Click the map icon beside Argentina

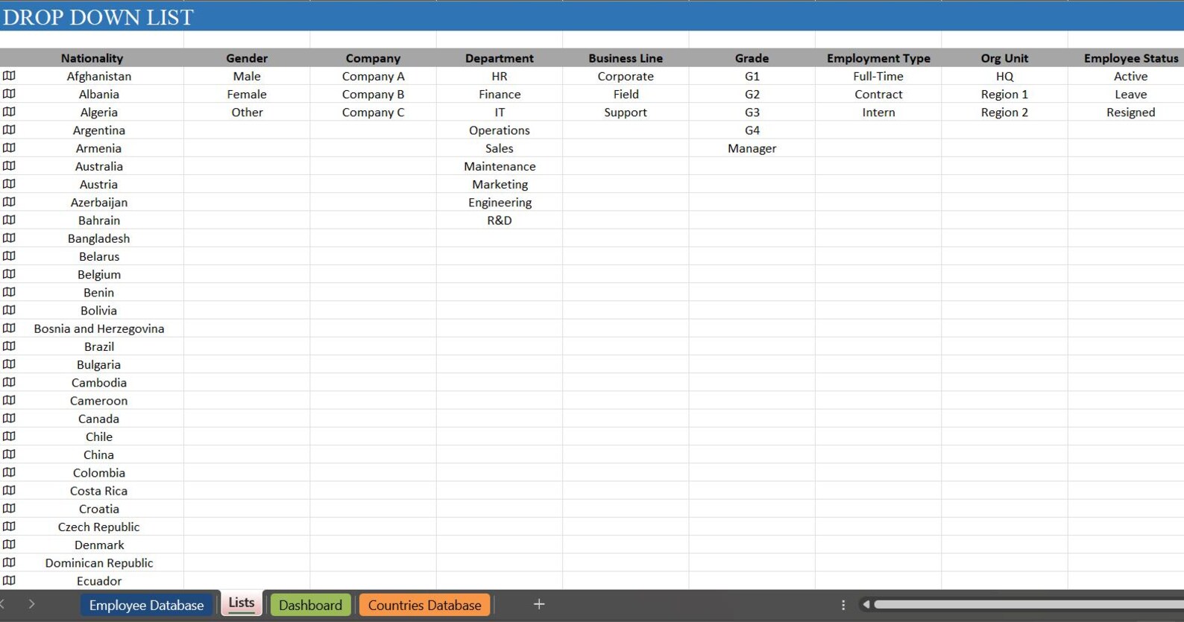[x=9, y=130]
